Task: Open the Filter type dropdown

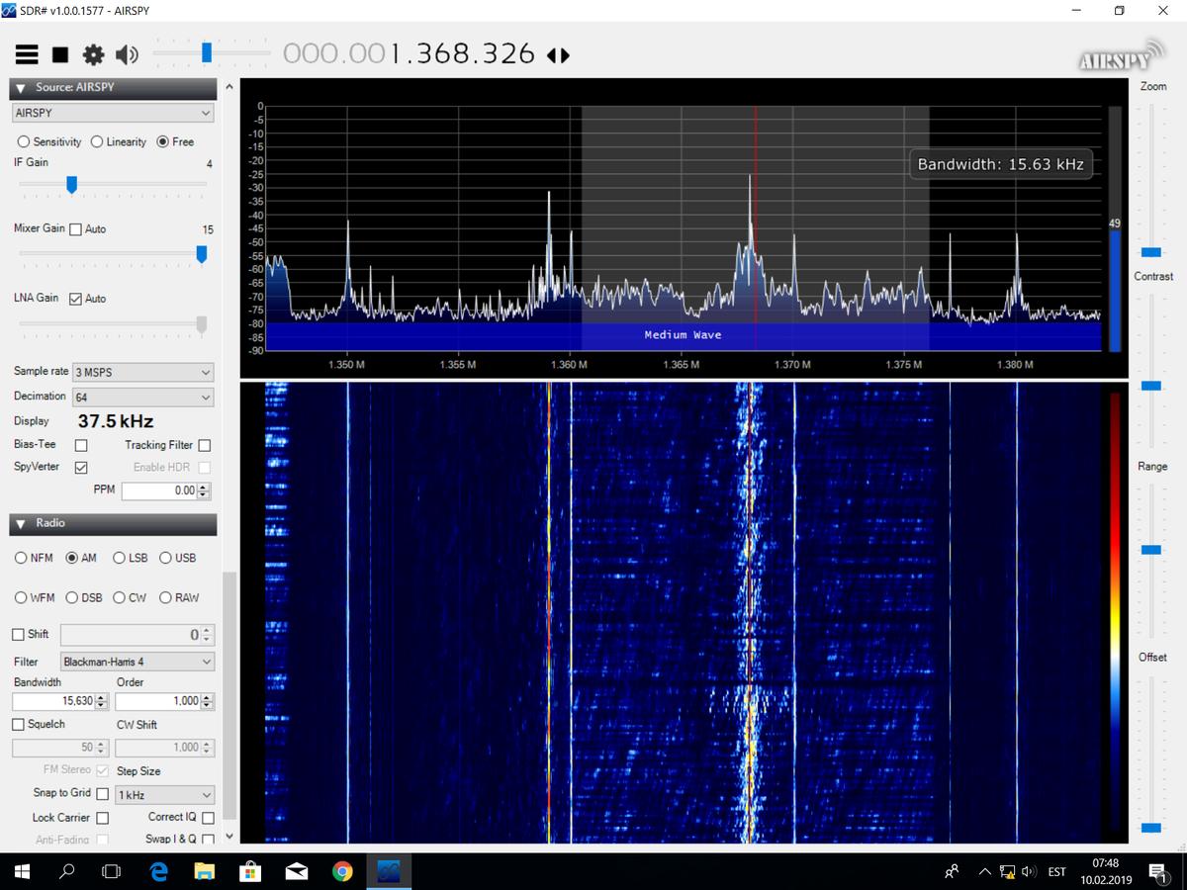Action: [x=137, y=662]
